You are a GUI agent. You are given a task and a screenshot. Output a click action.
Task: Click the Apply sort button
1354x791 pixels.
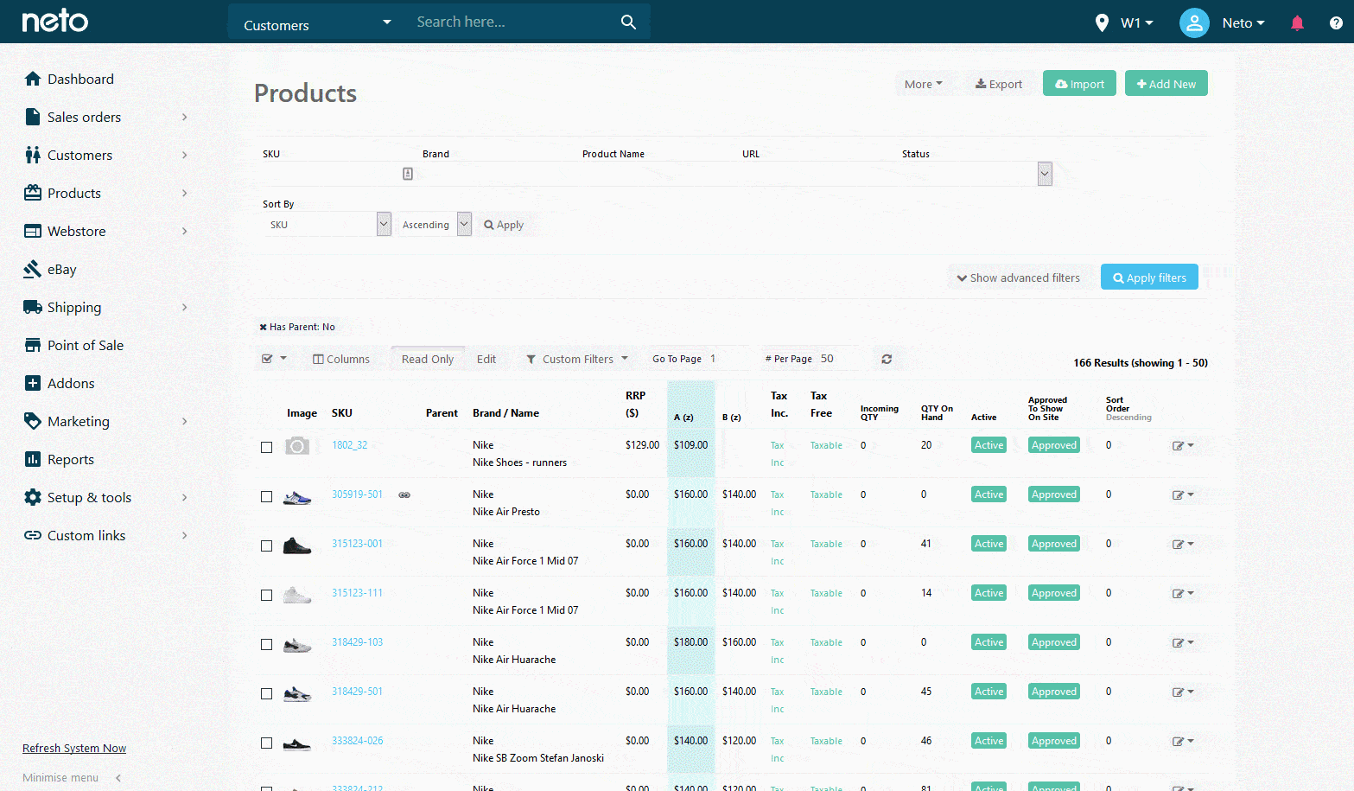pos(504,225)
